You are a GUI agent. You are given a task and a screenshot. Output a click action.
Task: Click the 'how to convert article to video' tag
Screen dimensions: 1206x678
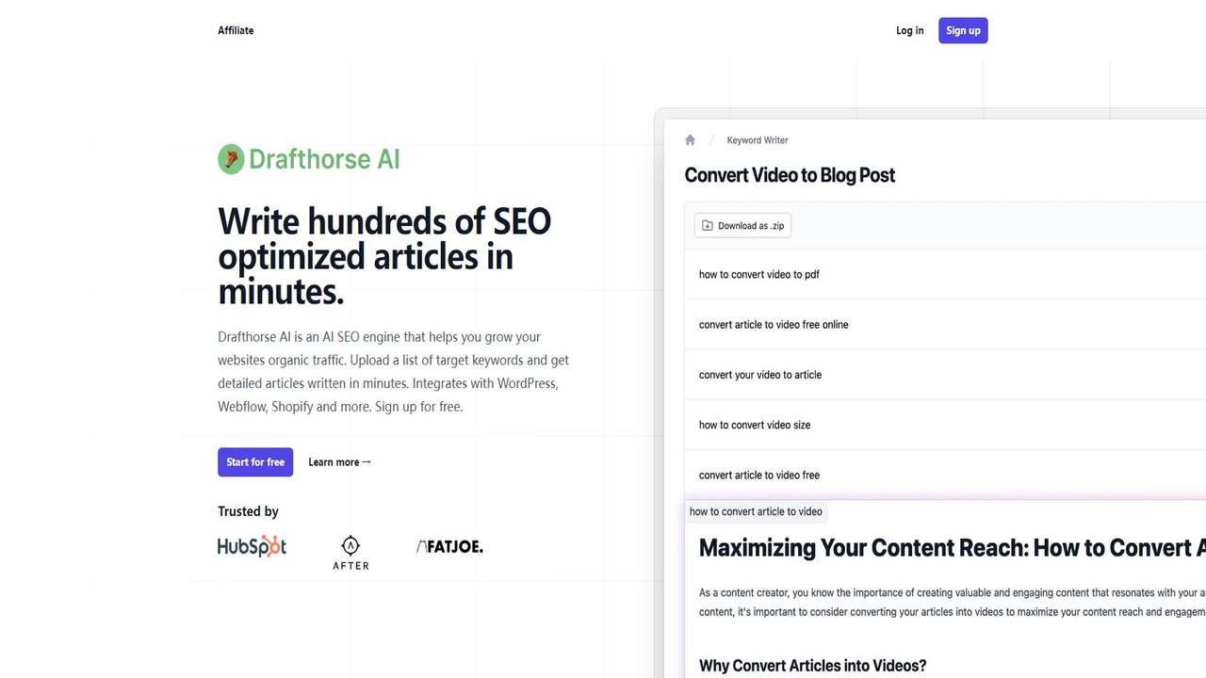point(756,511)
